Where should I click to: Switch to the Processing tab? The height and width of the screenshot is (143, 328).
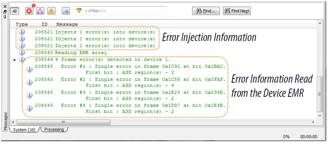[54, 129]
